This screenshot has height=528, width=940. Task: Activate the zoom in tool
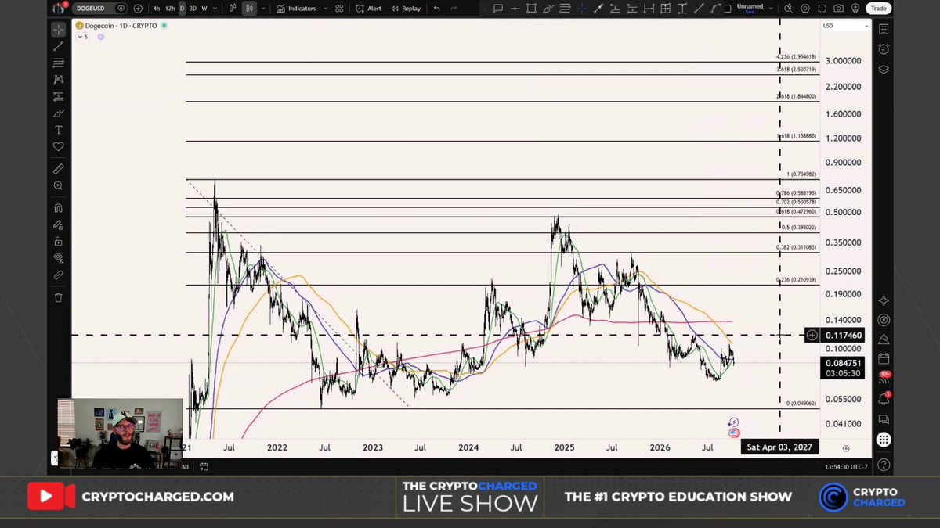pyautogui.click(x=59, y=186)
